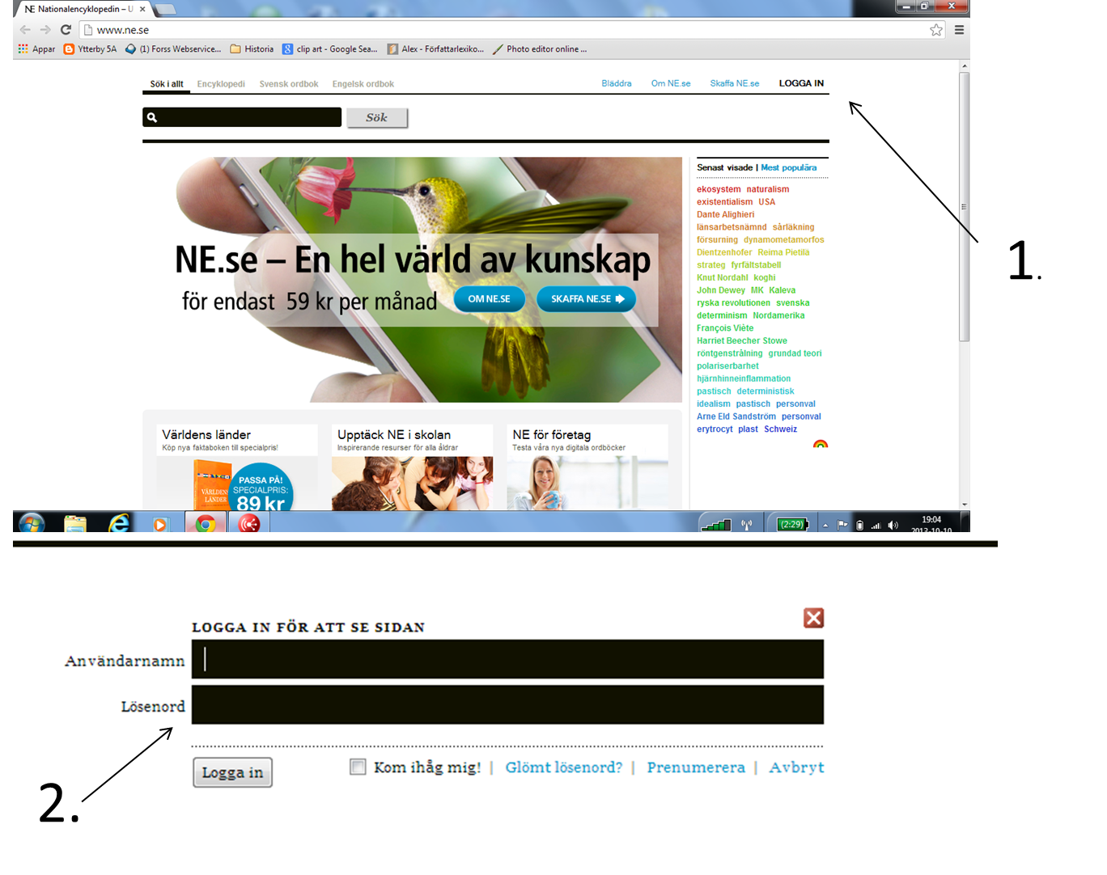Click the browser forward arrow
Image resolution: width=1107 pixels, height=875 pixels.
pyautogui.click(x=45, y=30)
